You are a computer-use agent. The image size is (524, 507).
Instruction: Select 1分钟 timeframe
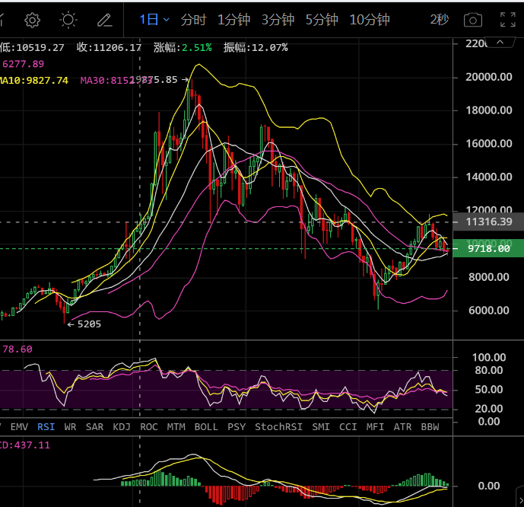(233, 20)
